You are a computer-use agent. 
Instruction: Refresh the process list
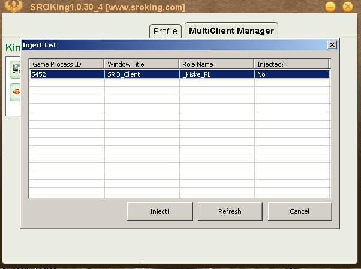pyautogui.click(x=230, y=211)
